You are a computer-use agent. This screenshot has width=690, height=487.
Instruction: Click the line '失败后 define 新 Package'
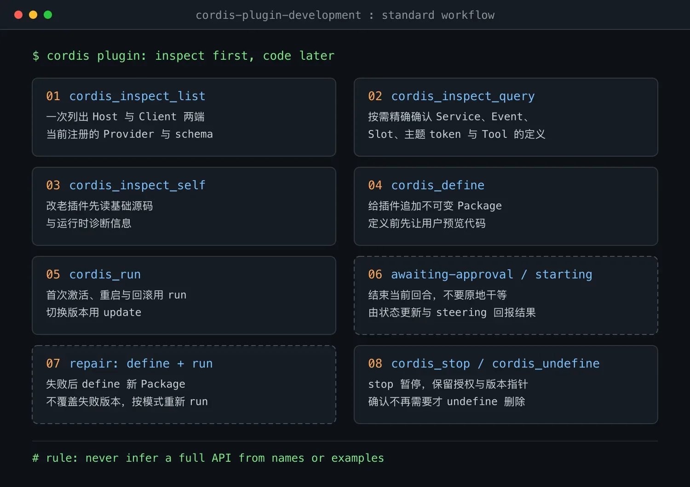(115, 384)
